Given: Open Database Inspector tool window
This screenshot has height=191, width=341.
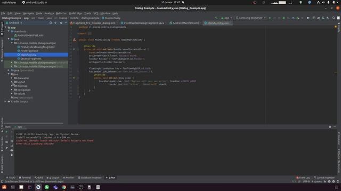Looking at the screenshot, I should [x=90, y=178].
